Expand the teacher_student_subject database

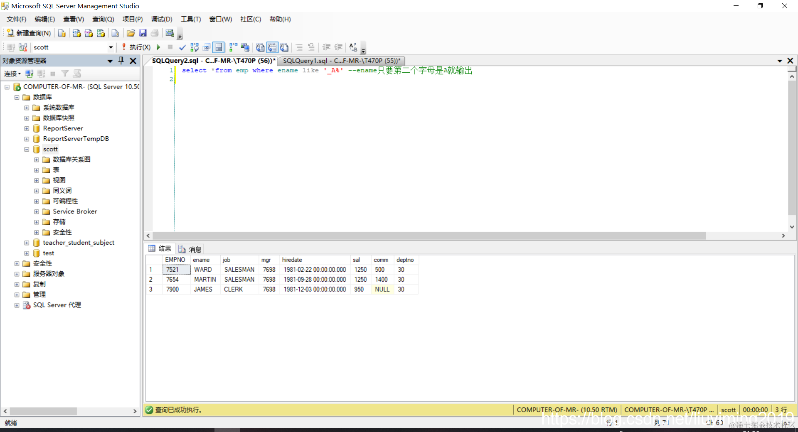point(27,243)
